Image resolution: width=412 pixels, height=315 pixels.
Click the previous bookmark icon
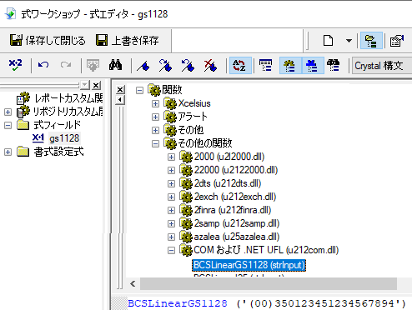[x=188, y=65]
